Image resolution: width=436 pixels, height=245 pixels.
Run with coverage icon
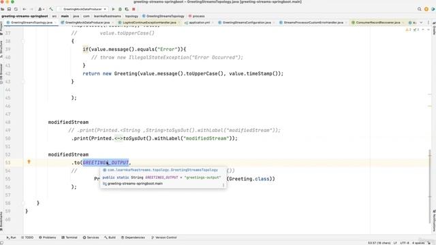127,9
